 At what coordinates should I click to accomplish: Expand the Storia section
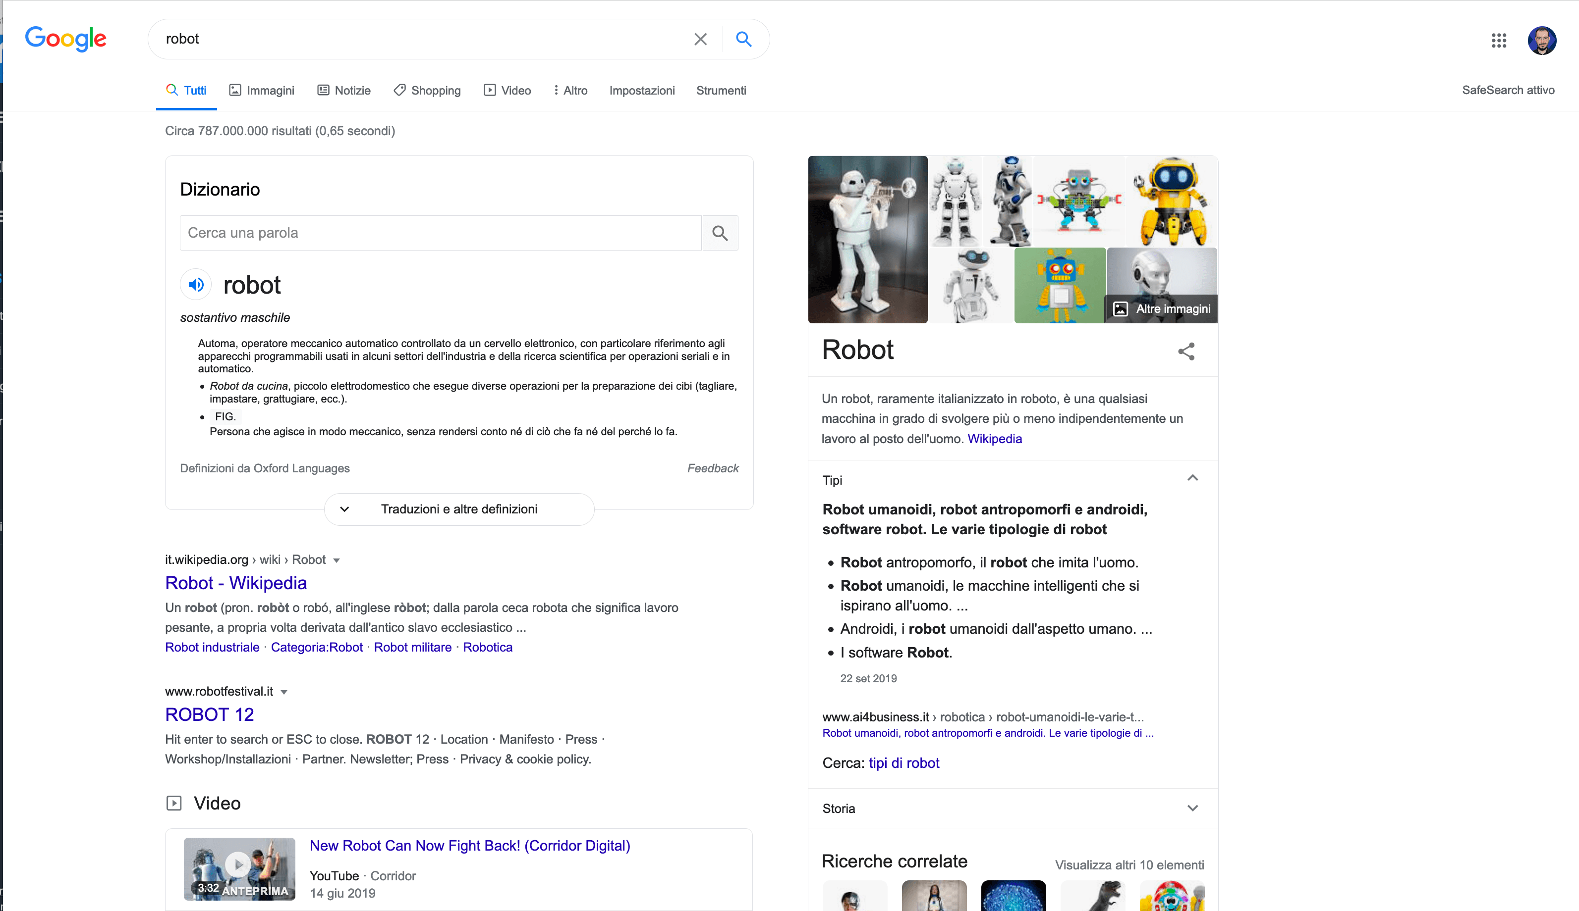(1192, 808)
